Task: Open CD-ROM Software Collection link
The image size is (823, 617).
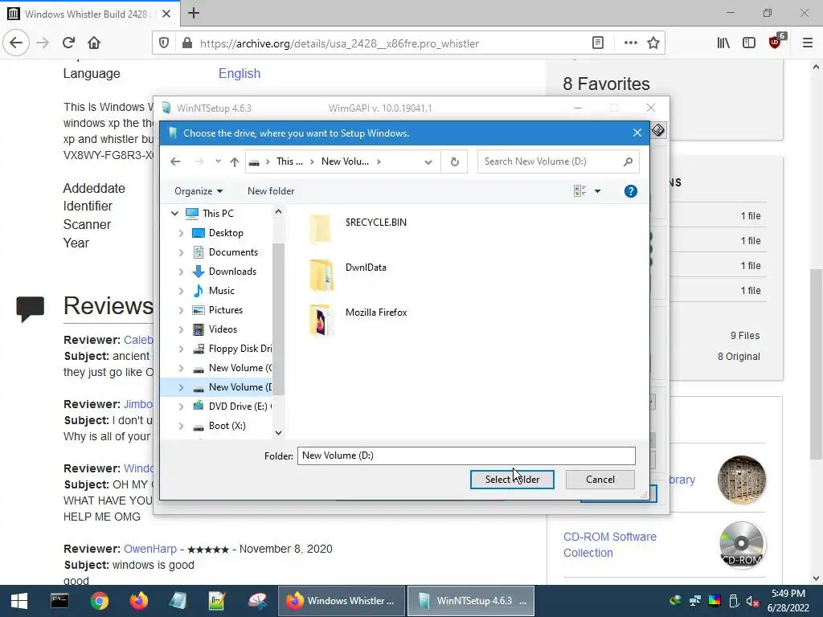Action: click(x=609, y=545)
